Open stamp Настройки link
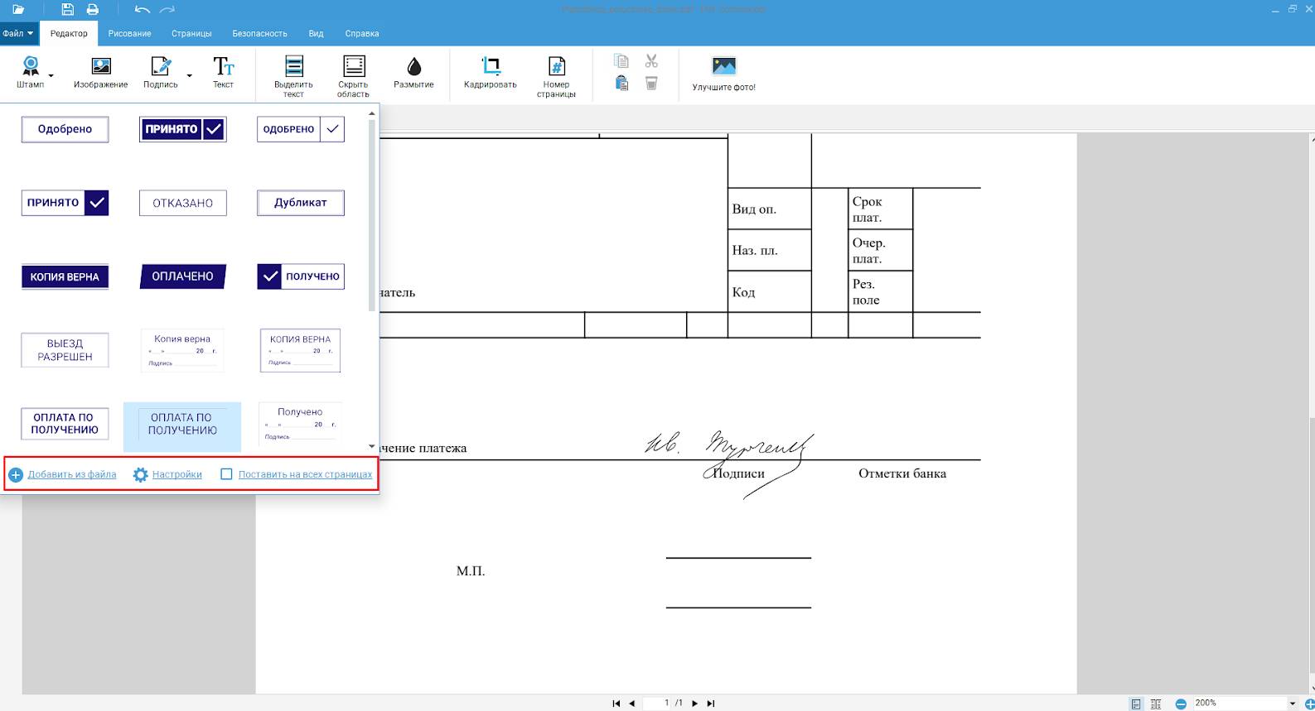Viewport: 1315px width, 711px height. point(177,474)
